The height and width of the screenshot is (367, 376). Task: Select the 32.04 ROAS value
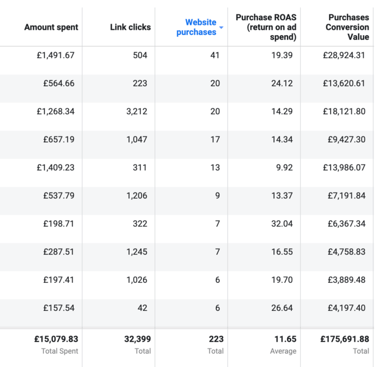tap(284, 224)
